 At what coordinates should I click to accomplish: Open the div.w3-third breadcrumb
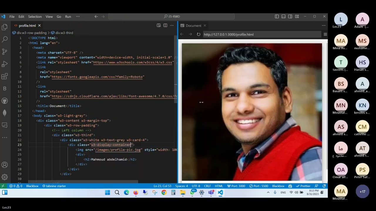pyautogui.click(x=62, y=33)
